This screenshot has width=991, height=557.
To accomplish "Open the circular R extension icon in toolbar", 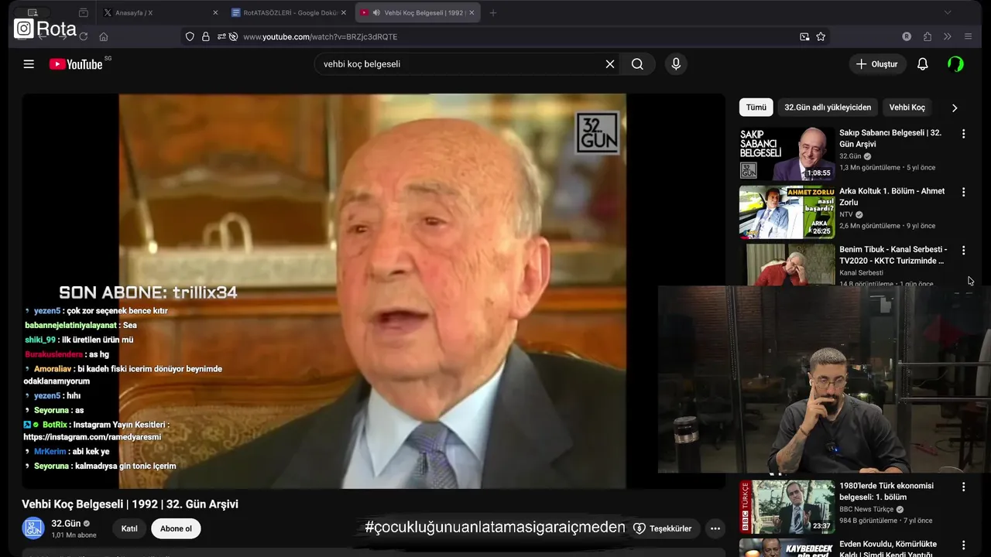I will [x=907, y=36].
